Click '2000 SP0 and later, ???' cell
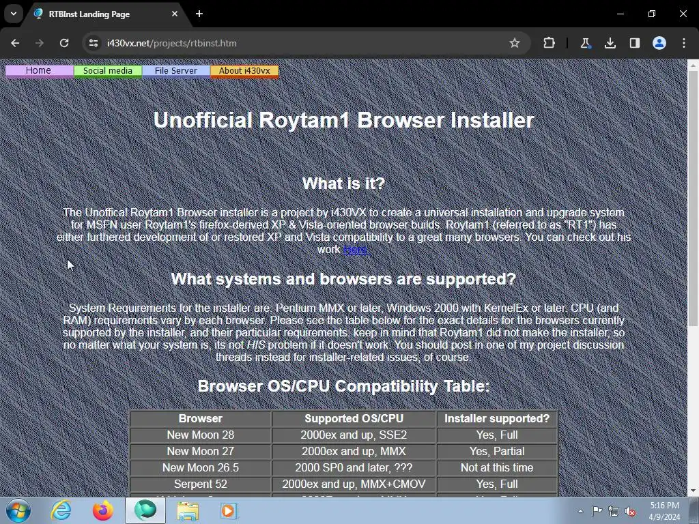The height and width of the screenshot is (524, 699). click(354, 468)
